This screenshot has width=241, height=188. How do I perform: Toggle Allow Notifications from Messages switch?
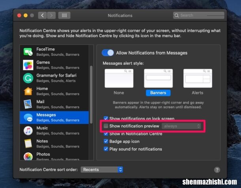click(x=108, y=53)
